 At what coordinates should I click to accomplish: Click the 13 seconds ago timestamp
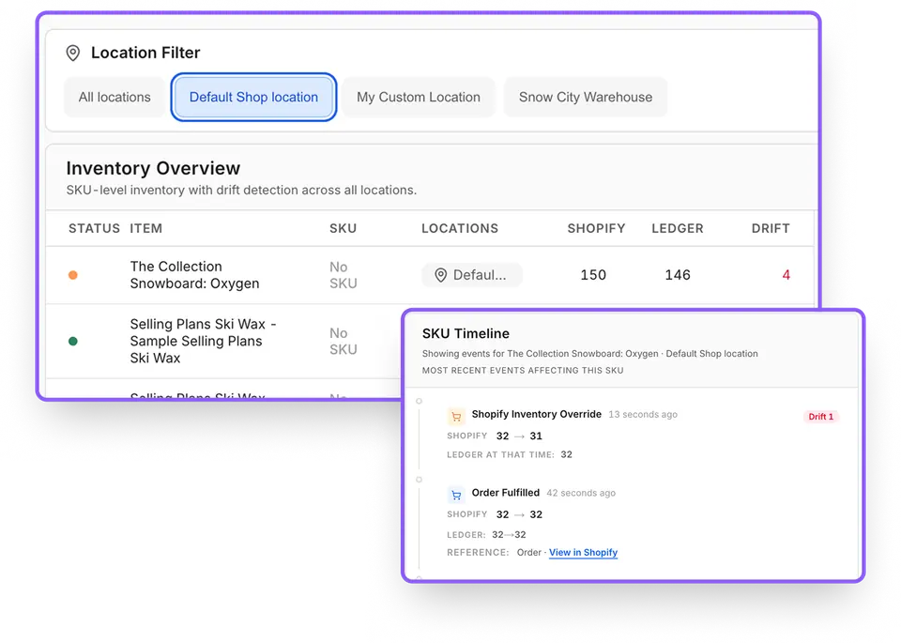pyautogui.click(x=643, y=414)
